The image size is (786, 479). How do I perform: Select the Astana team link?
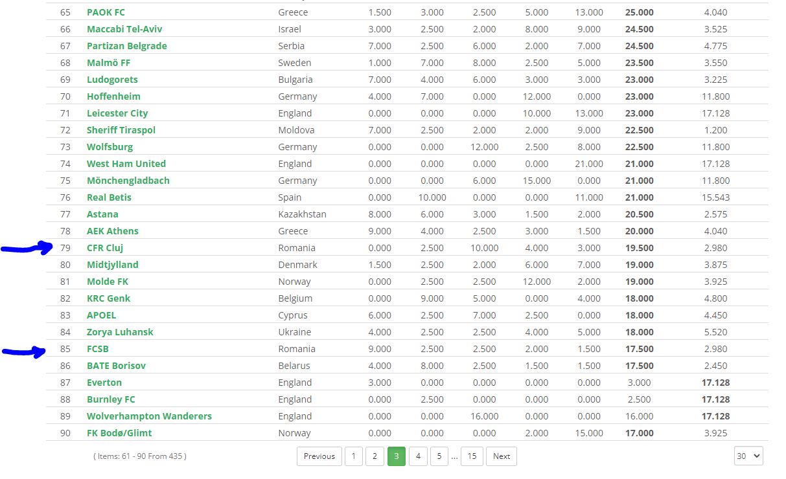(x=102, y=214)
